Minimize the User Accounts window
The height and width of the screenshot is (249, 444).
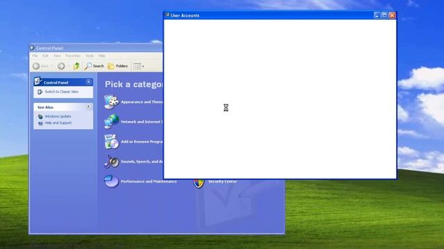pyautogui.click(x=377, y=15)
